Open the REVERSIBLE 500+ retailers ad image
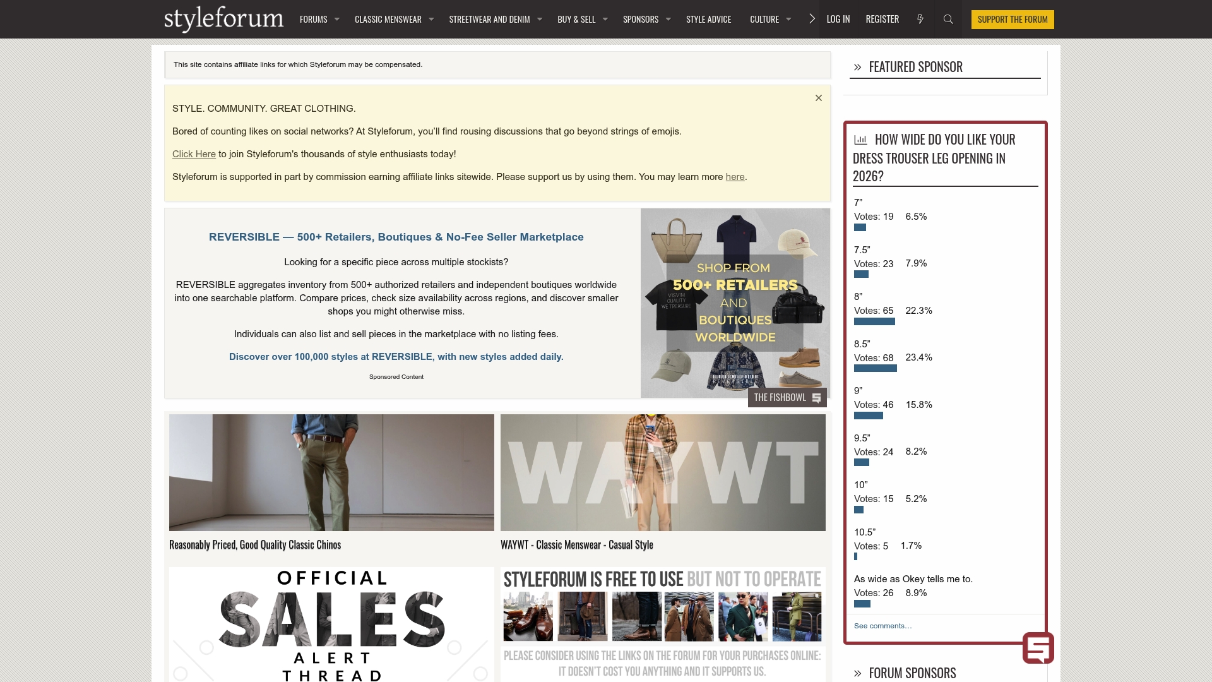Screen dimensions: 1212x682 (735, 303)
